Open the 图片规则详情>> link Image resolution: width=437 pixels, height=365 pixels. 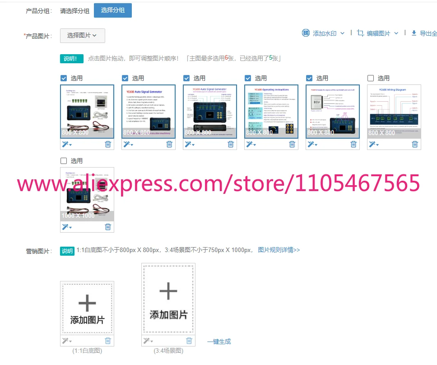(279, 250)
